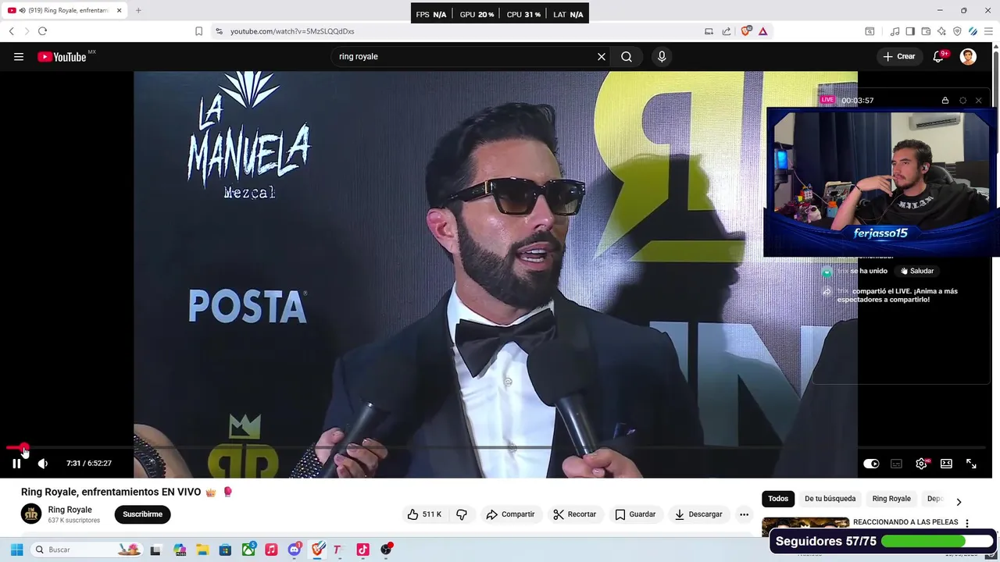This screenshot has height=562, width=1000.
Task: Open Ring Royale channel name link
Action: click(70, 510)
